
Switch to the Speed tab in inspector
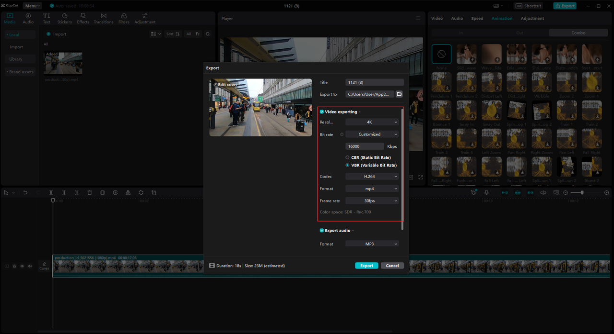coord(477,18)
